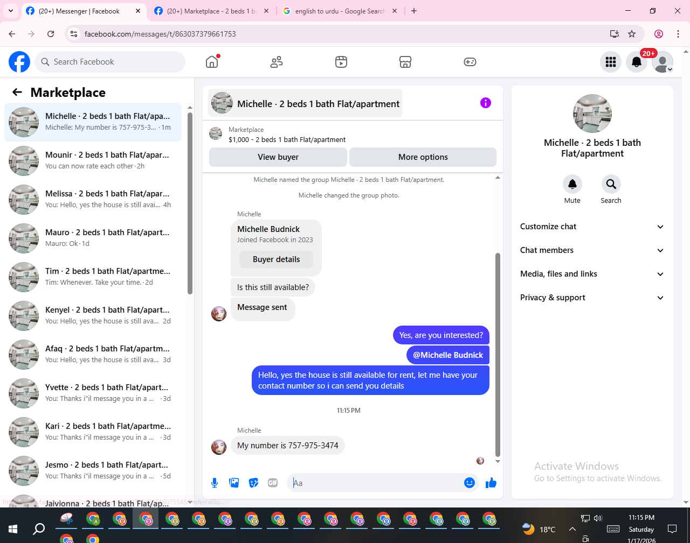Click @Michelle Budnick mention

click(448, 355)
